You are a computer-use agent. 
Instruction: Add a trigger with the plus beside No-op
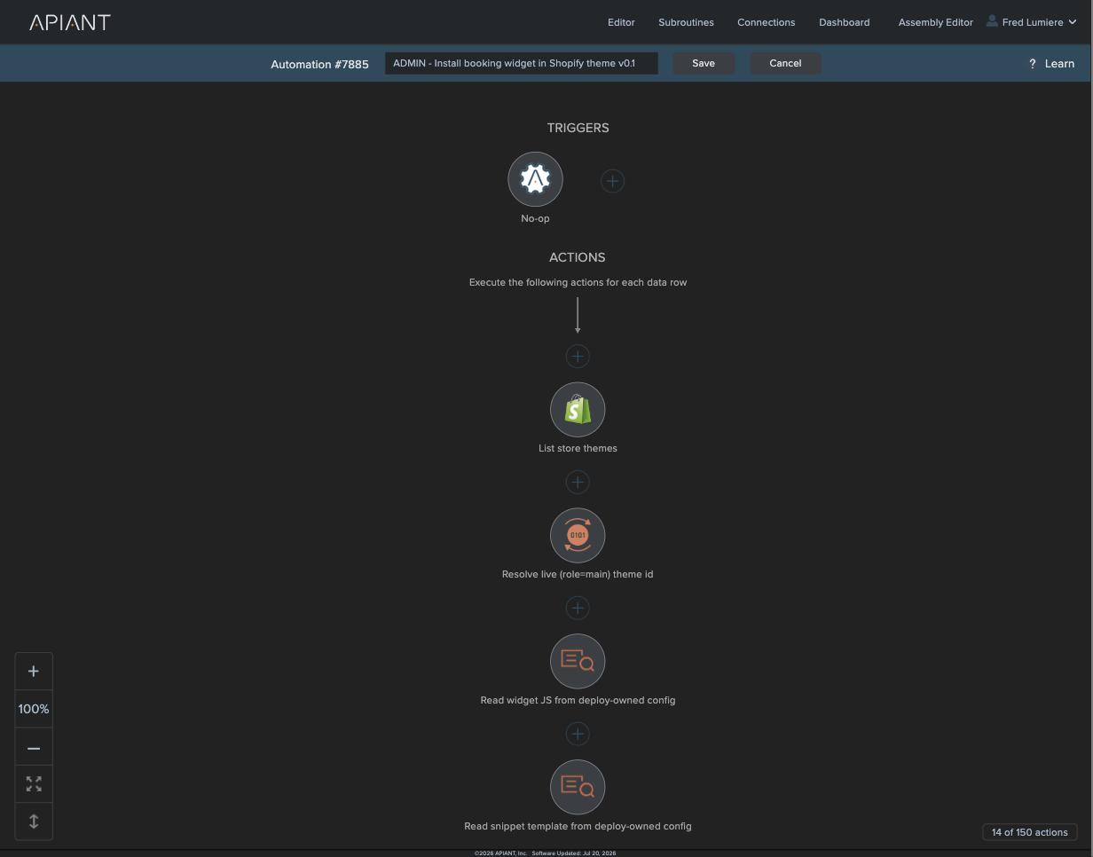(612, 181)
